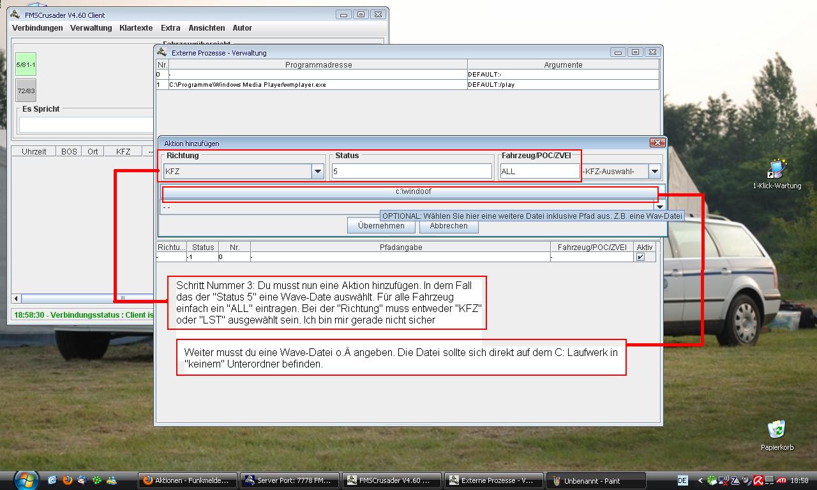The height and width of the screenshot is (490, 817).
Task: Click the Übernehmen button
Action: [381, 226]
